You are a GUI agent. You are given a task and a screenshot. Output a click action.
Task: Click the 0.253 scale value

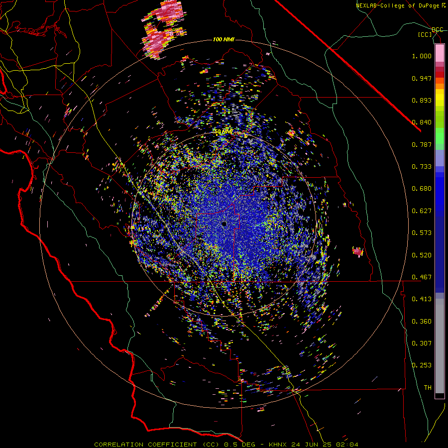pos(422,365)
